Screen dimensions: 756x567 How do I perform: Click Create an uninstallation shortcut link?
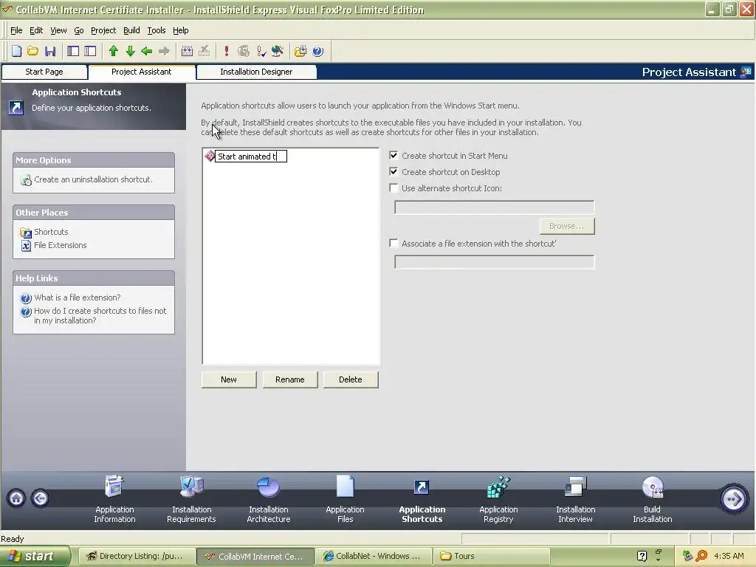pyautogui.click(x=93, y=179)
